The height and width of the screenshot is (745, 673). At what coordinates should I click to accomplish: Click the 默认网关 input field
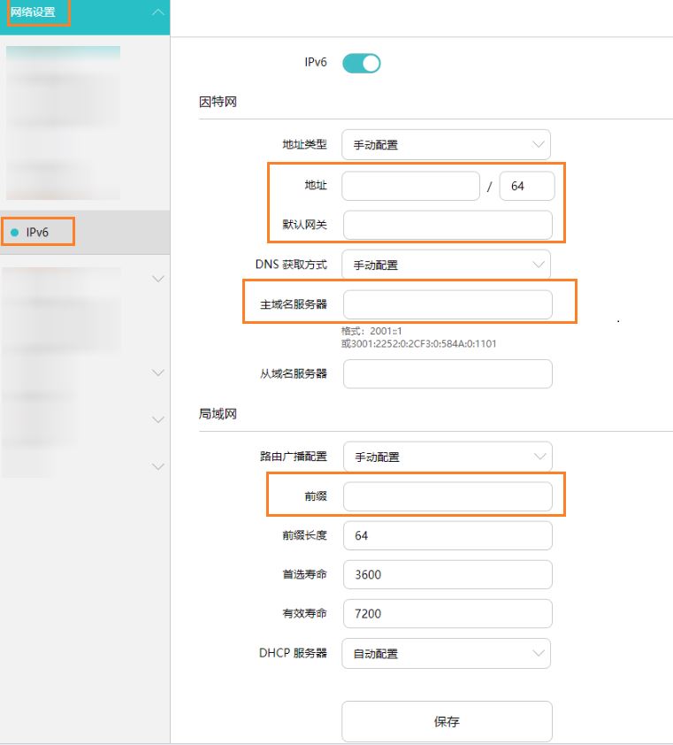pyautogui.click(x=446, y=226)
